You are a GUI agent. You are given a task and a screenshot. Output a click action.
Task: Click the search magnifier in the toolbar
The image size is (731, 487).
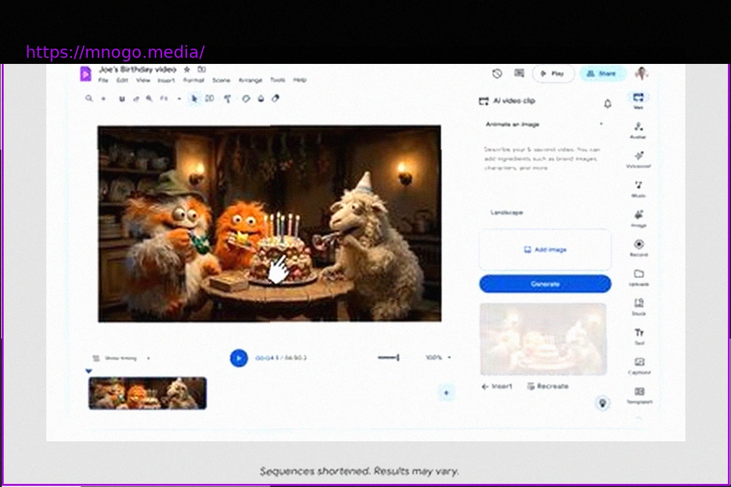(90, 98)
